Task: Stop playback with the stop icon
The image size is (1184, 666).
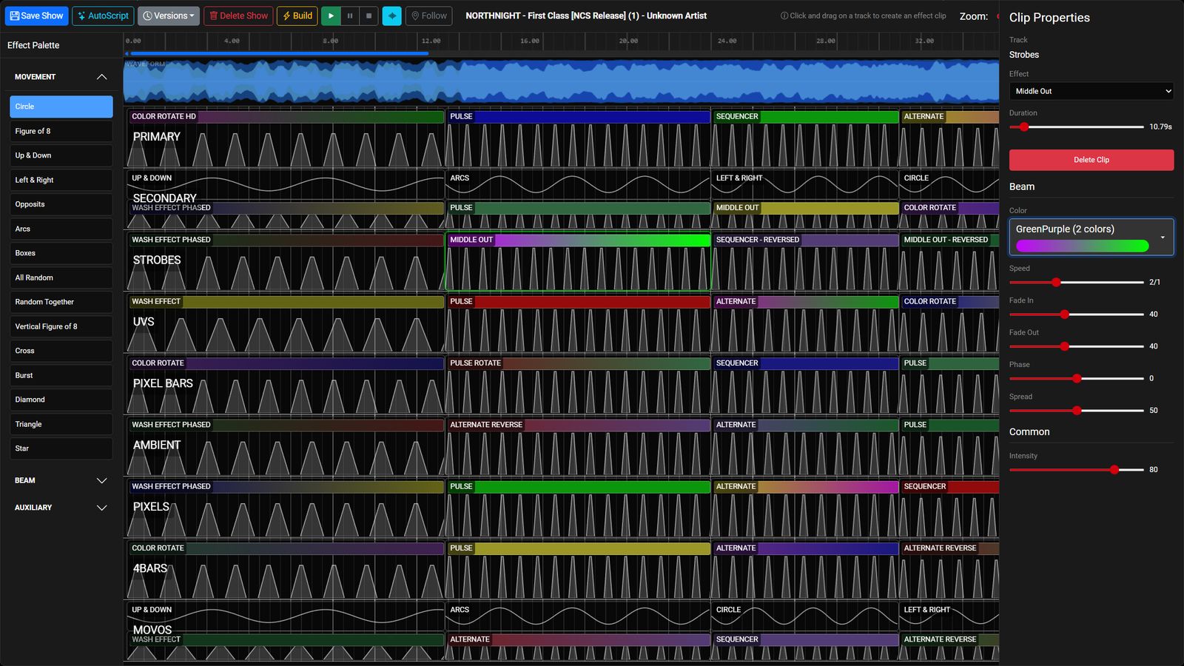Action: [369, 16]
